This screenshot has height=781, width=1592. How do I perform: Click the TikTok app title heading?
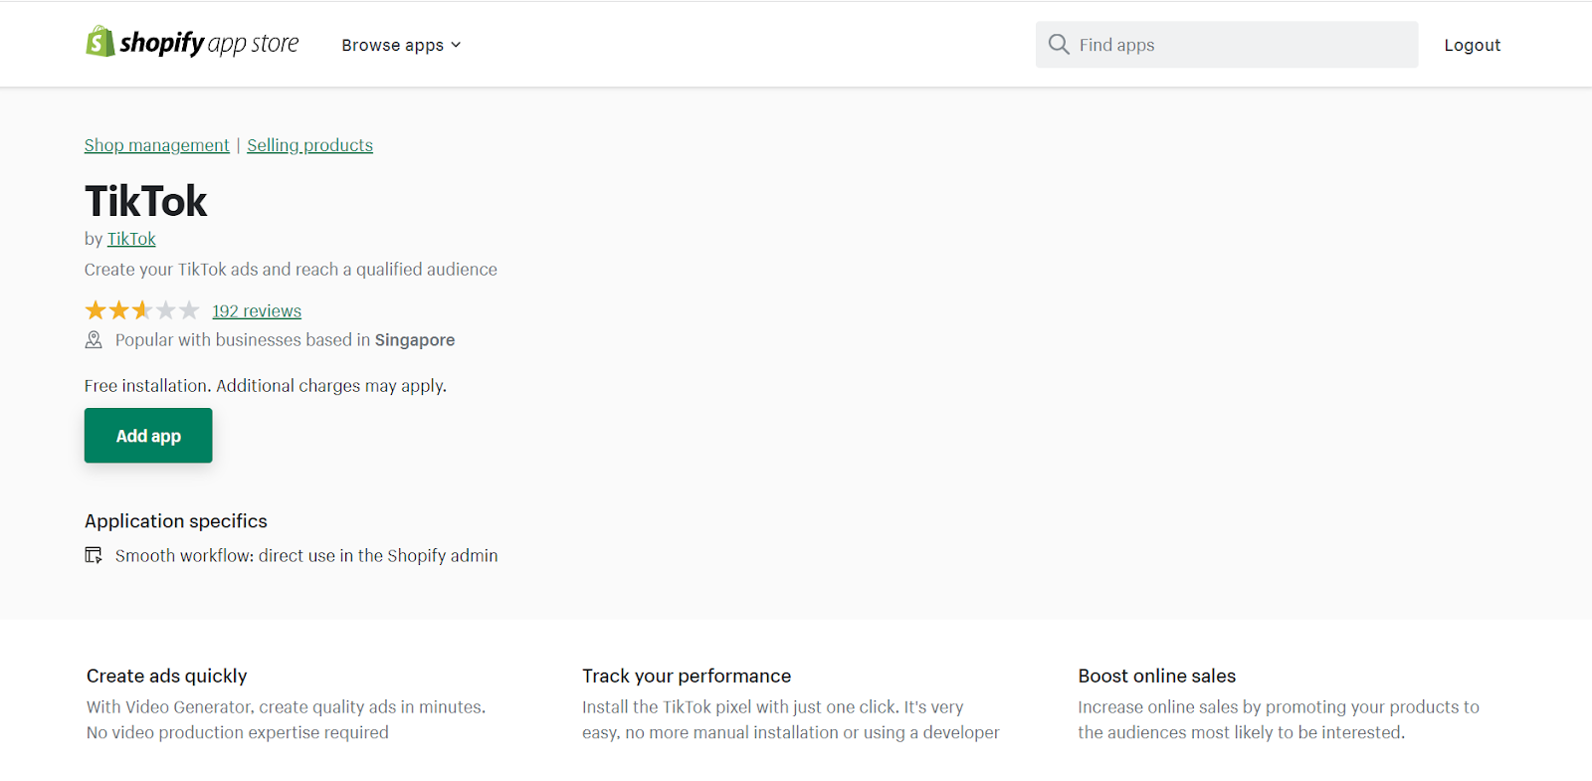pyautogui.click(x=146, y=201)
